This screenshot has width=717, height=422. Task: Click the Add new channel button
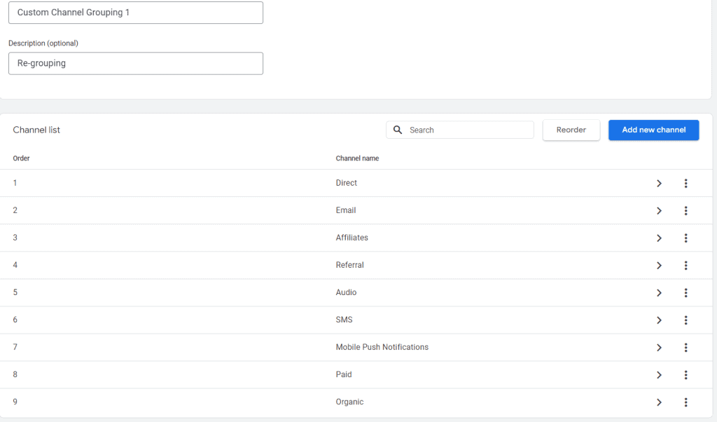click(x=653, y=130)
